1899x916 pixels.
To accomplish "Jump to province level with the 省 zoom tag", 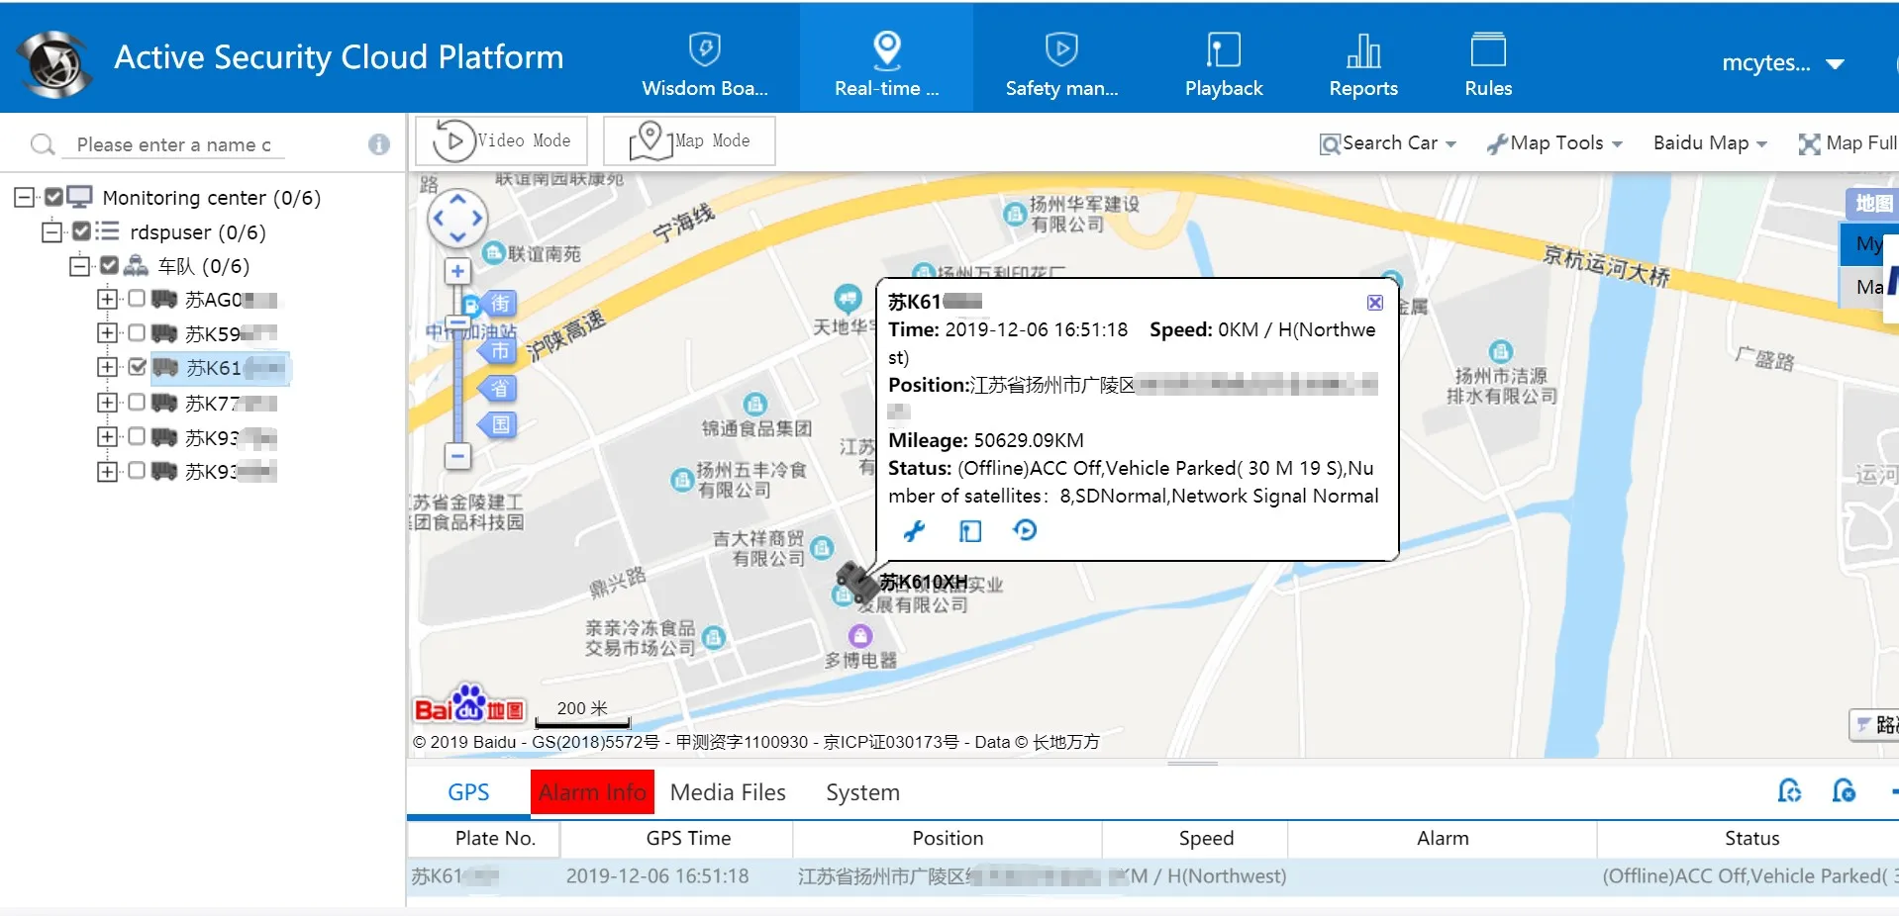I will pyautogui.click(x=498, y=388).
